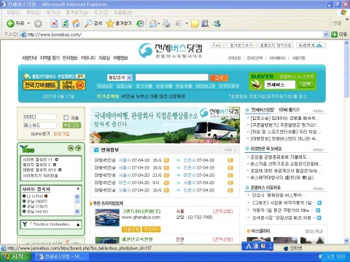Screen dimensions: 350x262
Task: Click the down arrow in 사이트 접속자 list
Action: 77,212
